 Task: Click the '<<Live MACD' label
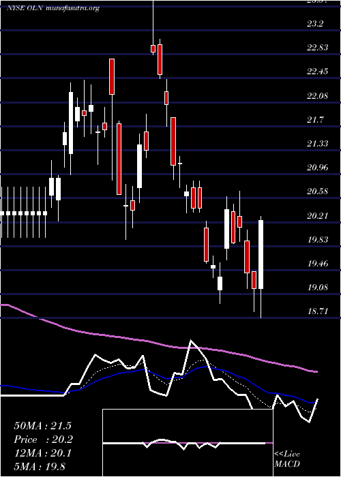tap(287, 459)
